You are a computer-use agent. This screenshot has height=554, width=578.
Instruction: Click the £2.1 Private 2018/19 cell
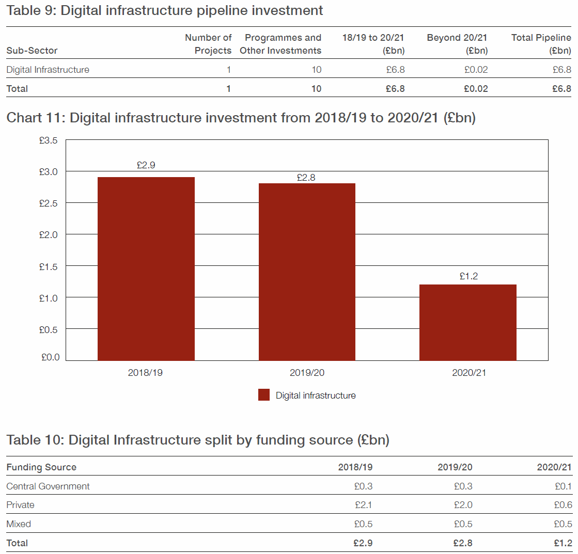point(363,505)
